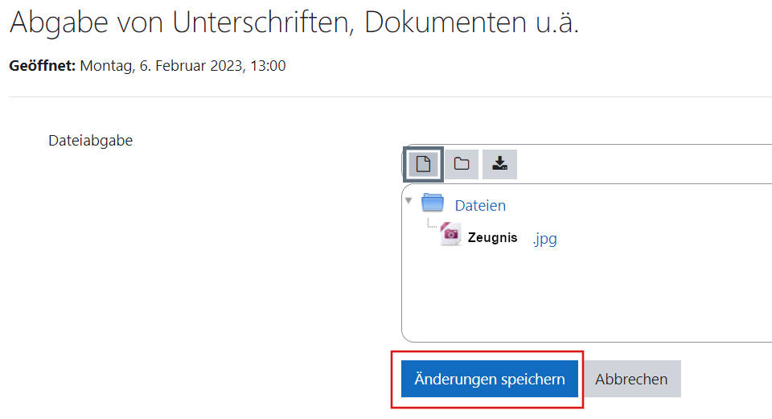The width and height of the screenshot is (772, 419).
Task: Cancel with the Abbrechen button
Action: (x=631, y=379)
